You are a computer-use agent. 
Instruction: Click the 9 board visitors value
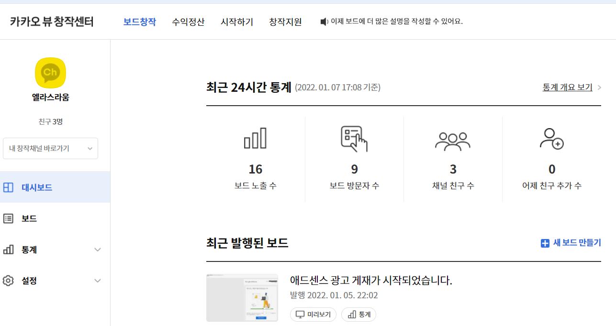click(354, 169)
